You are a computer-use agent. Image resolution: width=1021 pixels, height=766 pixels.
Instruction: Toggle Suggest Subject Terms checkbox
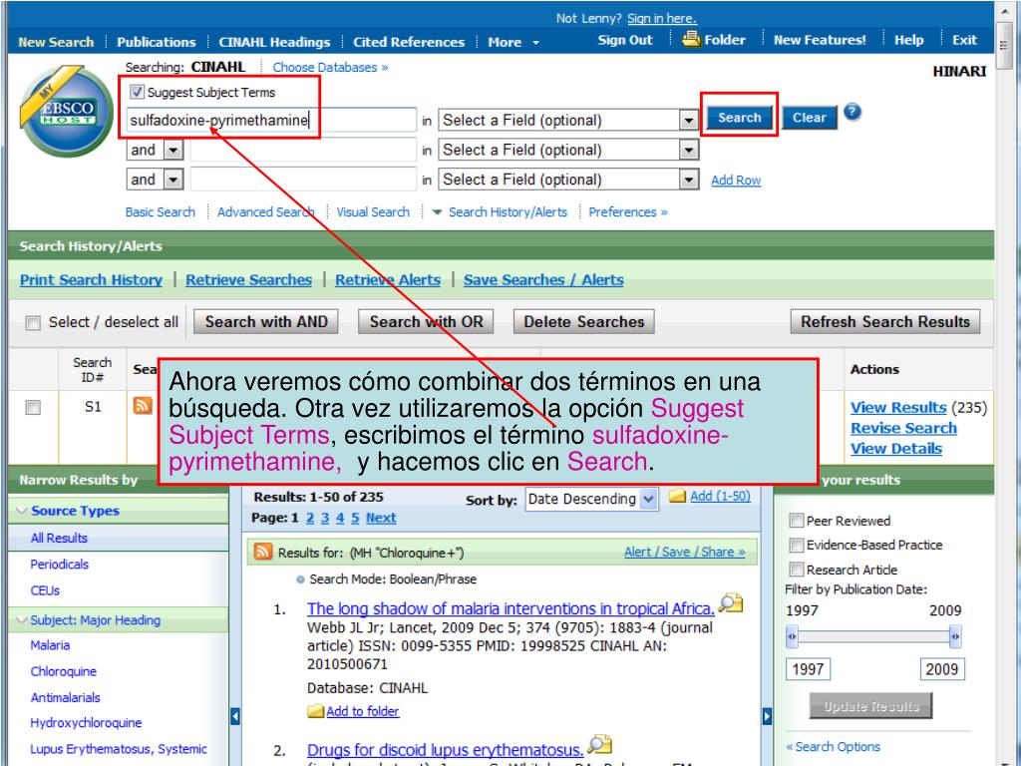pos(137,92)
